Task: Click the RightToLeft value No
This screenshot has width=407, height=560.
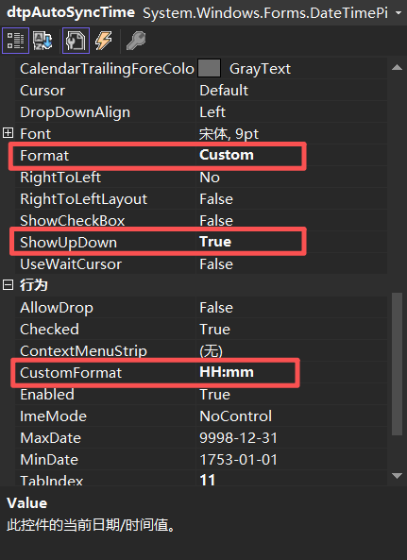Action: (210, 178)
